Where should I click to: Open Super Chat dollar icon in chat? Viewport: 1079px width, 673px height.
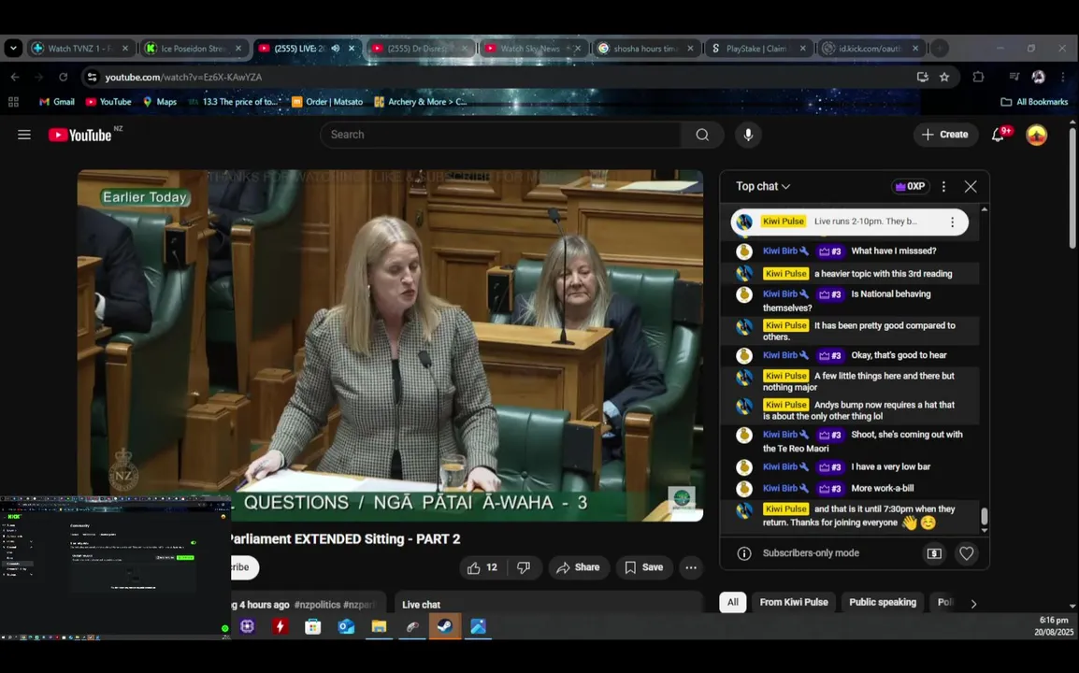[934, 553]
